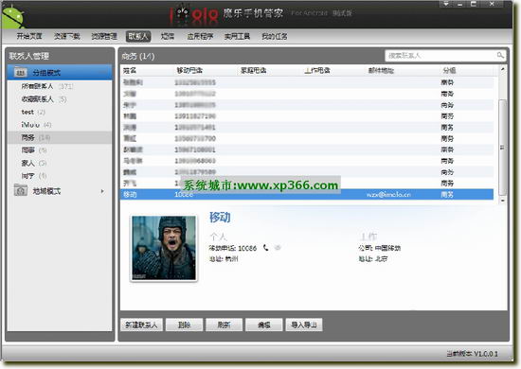Viewport: 521px width, 369px height.
Task: Click the 删除 button
Action: [184, 325]
